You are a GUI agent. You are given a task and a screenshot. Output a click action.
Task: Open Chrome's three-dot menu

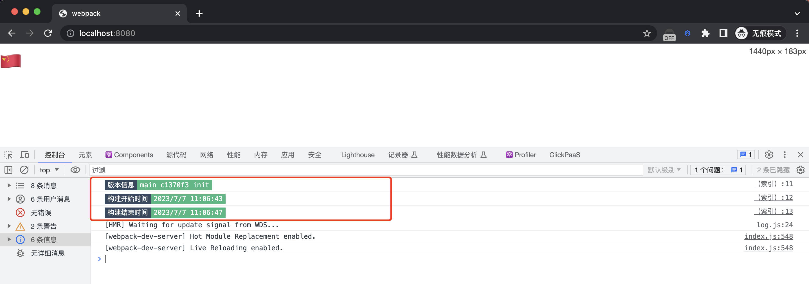tap(797, 33)
